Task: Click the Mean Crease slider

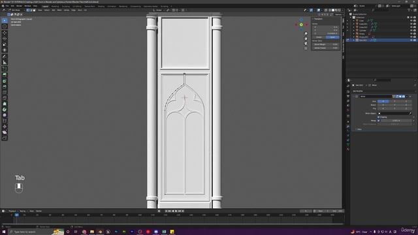Action: click(x=326, y=48)
